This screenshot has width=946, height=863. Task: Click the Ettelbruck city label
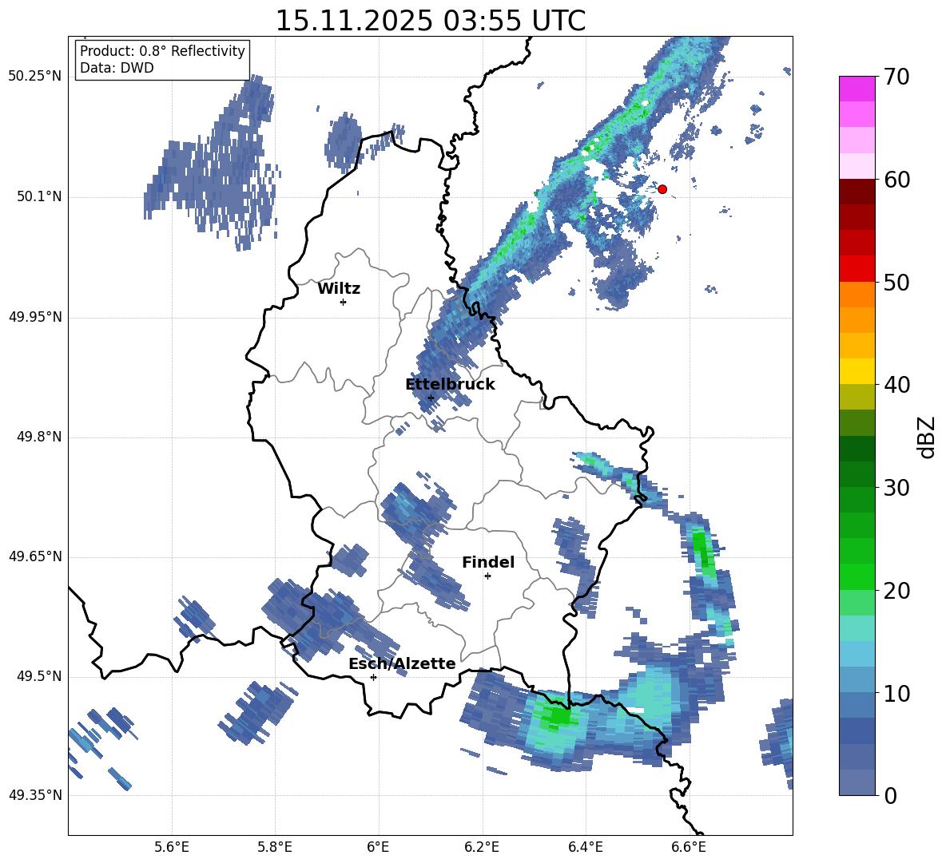coord(450,385)
